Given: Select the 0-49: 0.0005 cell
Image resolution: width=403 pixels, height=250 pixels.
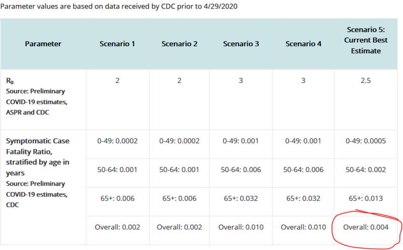Looking at the screenshot, I should 366,141.
